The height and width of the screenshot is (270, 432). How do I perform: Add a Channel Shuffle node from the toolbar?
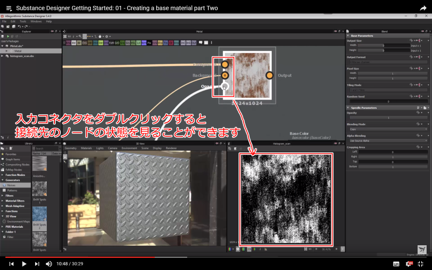(x=85, y=43)
